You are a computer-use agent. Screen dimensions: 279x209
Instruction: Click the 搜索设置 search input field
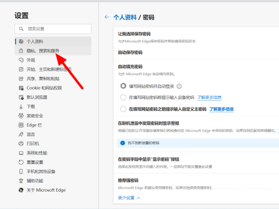[53, 29]
